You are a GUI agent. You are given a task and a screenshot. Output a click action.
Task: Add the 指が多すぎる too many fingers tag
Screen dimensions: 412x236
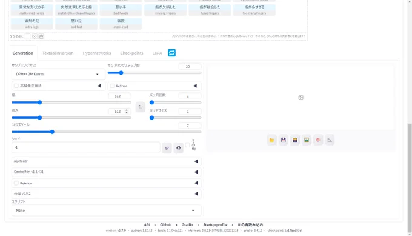(x=254, y=10)
